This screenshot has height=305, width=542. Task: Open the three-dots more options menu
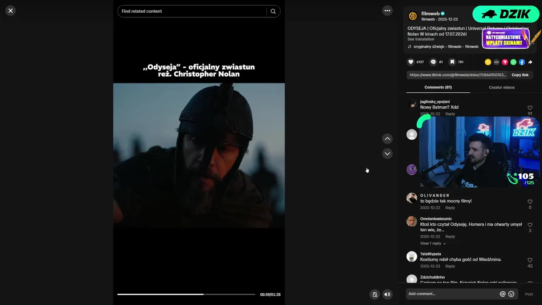[x=387, y=11]
